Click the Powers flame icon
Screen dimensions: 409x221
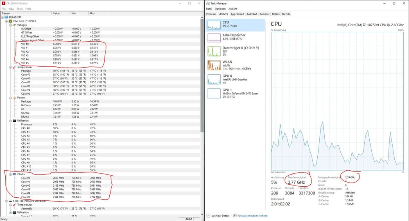[x=15, y=98]
